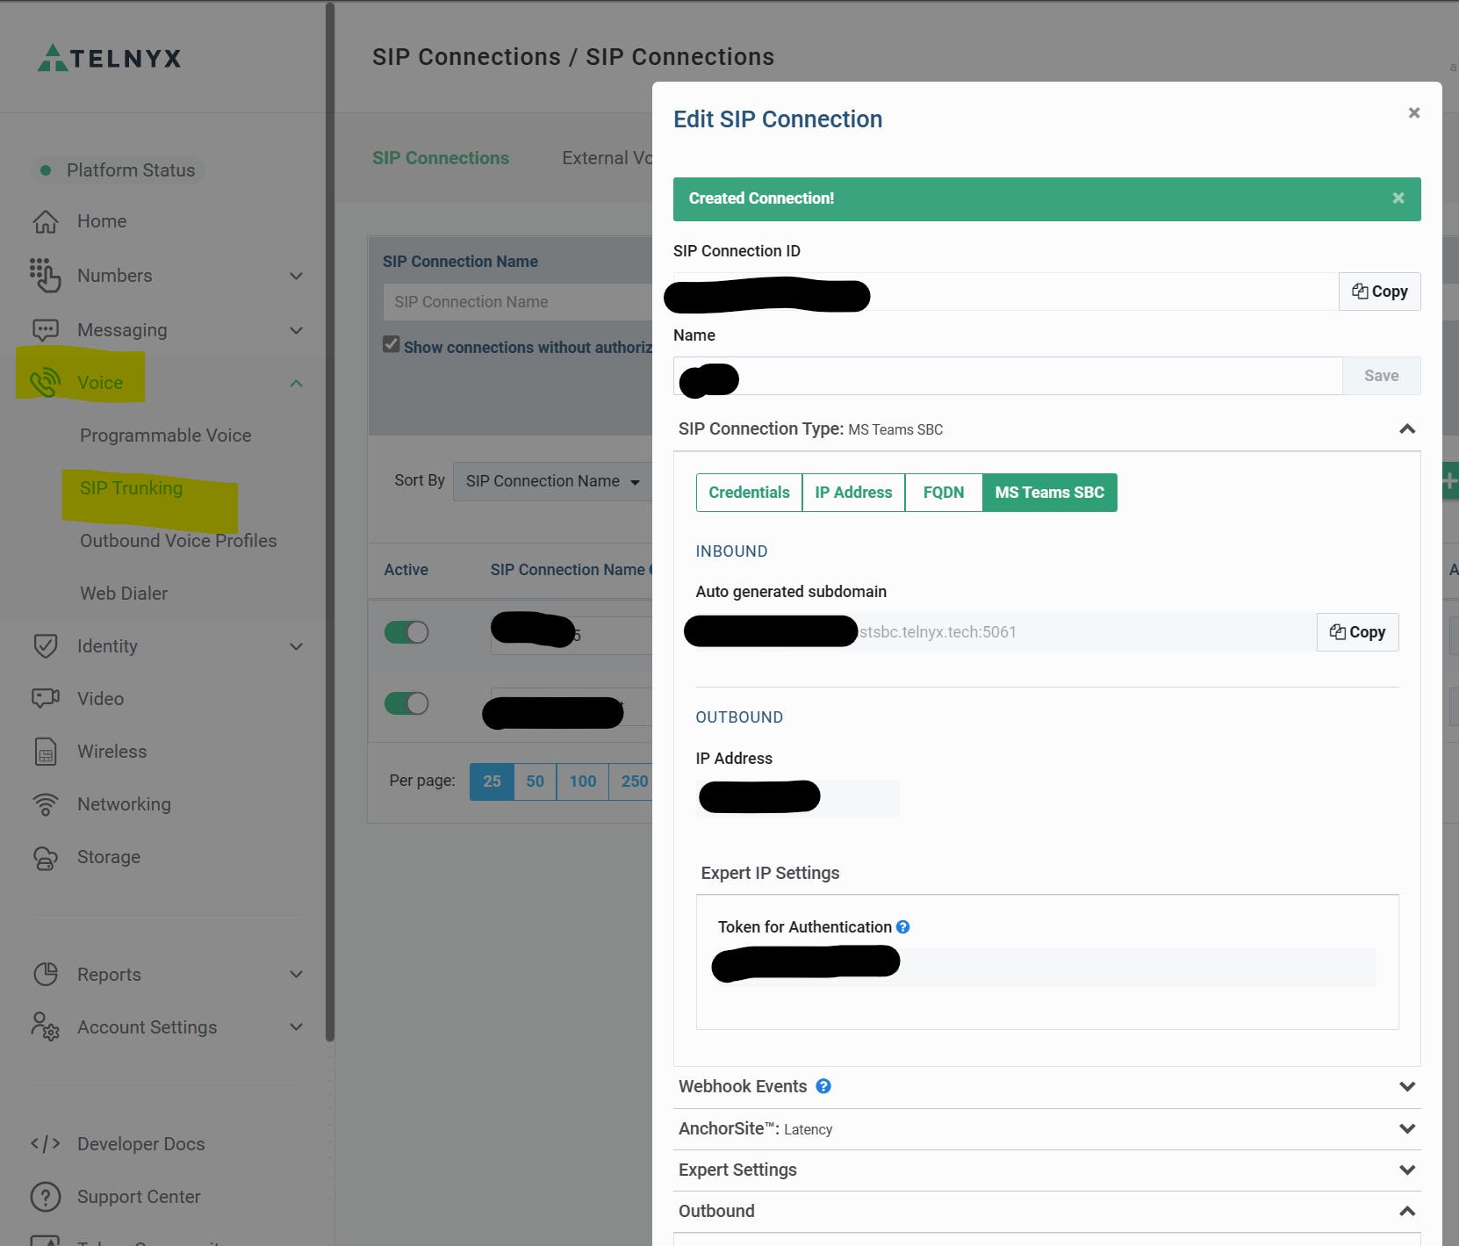The image size is (1459, 1246).
Task: Copy the auto generated subdomain
Action: click(1357, 632)
